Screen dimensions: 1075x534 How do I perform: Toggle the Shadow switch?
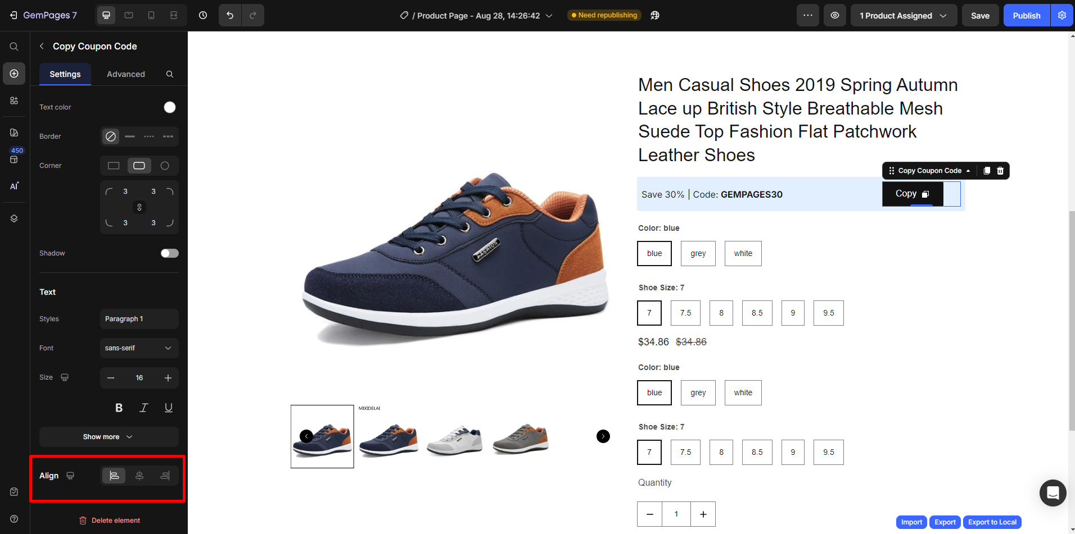coord(169,253)
